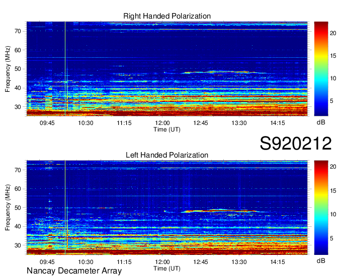Click the 10:30 tick of Left Handed plot
The height and width of the screenshot is (277, 342).
point(85,262)
